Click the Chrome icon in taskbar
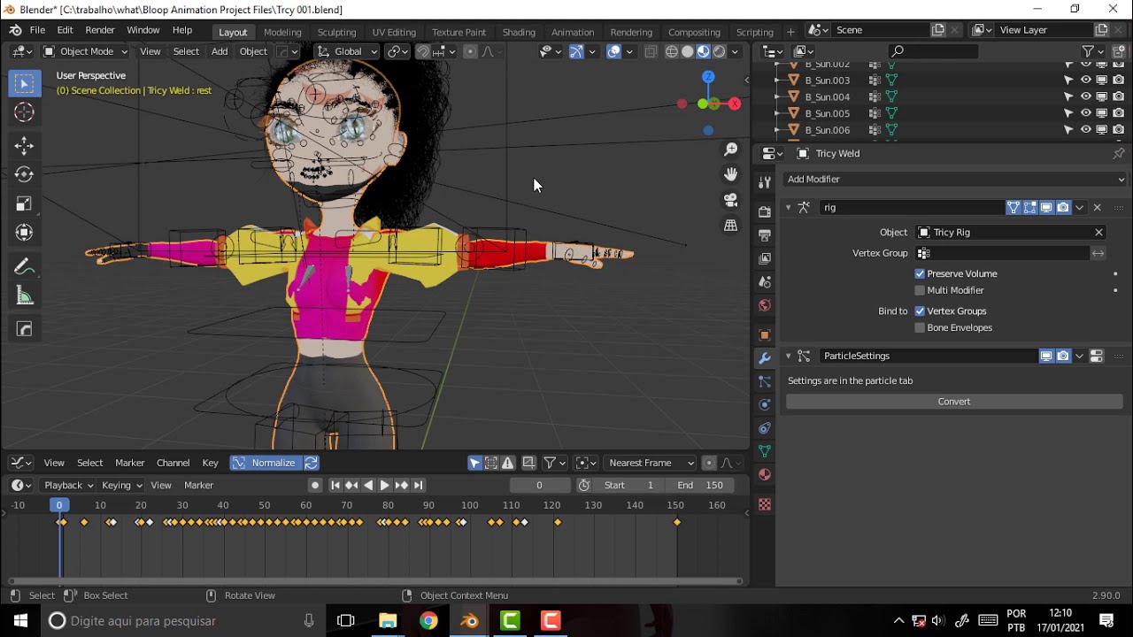The height and width of the screenshot is (637, 1133). pyautogui.click(x=428, y=621)
